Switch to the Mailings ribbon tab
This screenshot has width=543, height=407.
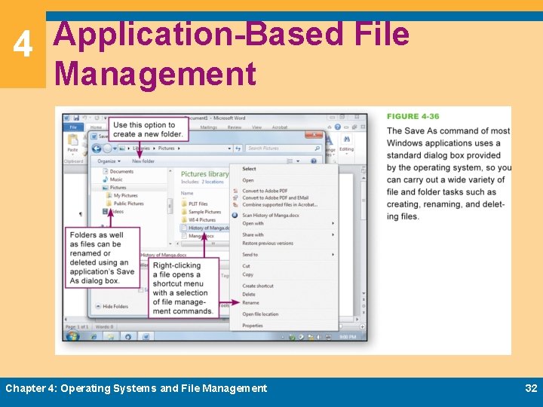[208, 127]
